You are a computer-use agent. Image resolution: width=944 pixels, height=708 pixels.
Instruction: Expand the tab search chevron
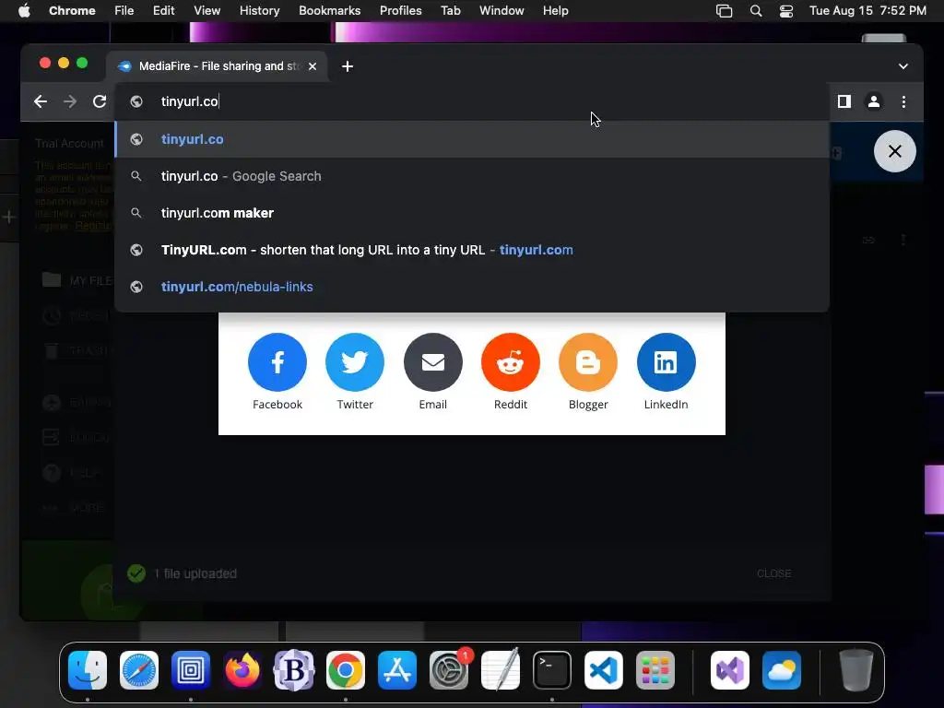[903, 66]
